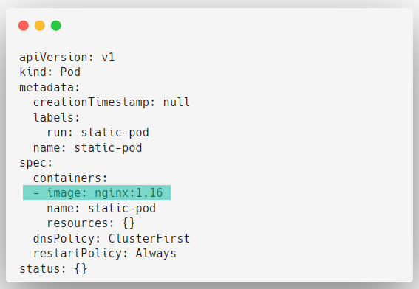Click the labels: key

click(x=57, y=117)
